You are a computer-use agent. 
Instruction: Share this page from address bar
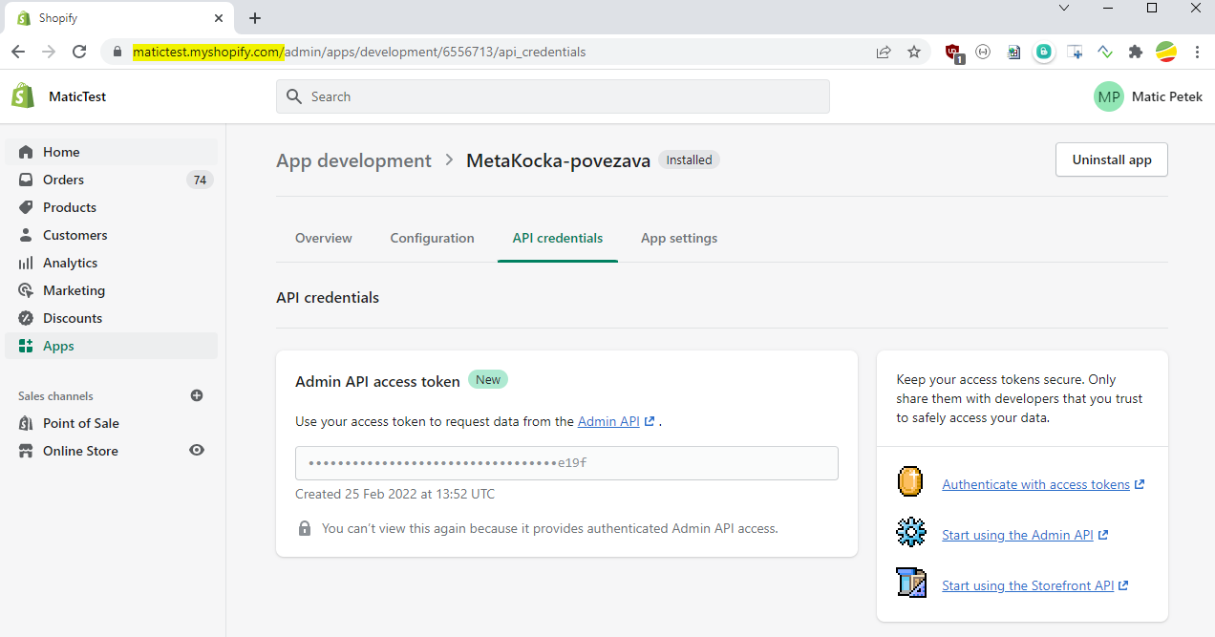pyautogui.click(x=884, y=52)
